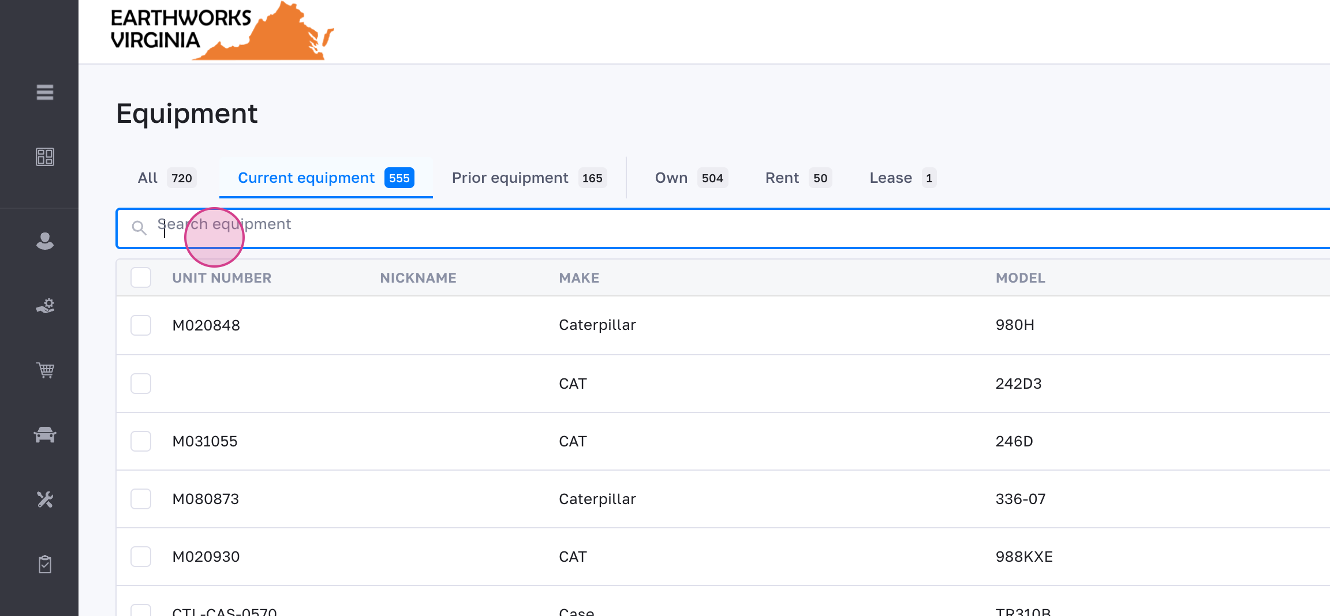Select the checkbox for unit M031055
Image resolution: width=1330 pixels, height=616 pixels.
coord(141,441)
